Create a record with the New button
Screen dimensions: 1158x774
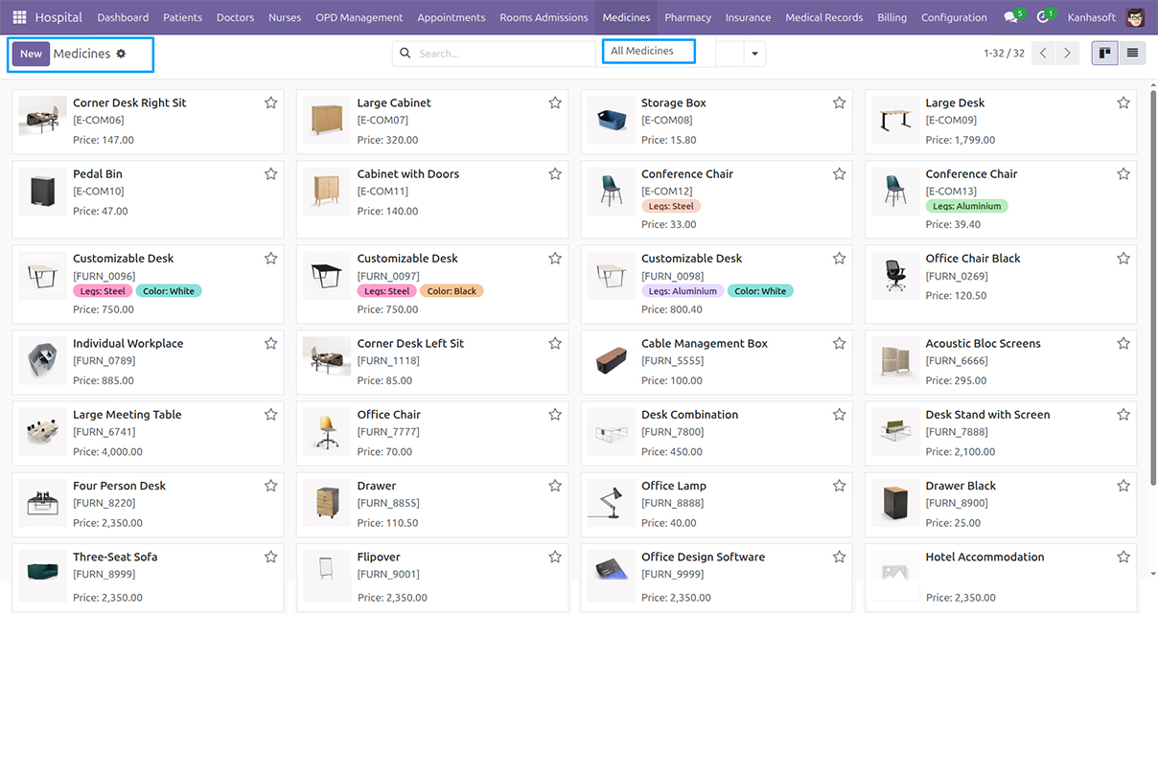point(32,54)
